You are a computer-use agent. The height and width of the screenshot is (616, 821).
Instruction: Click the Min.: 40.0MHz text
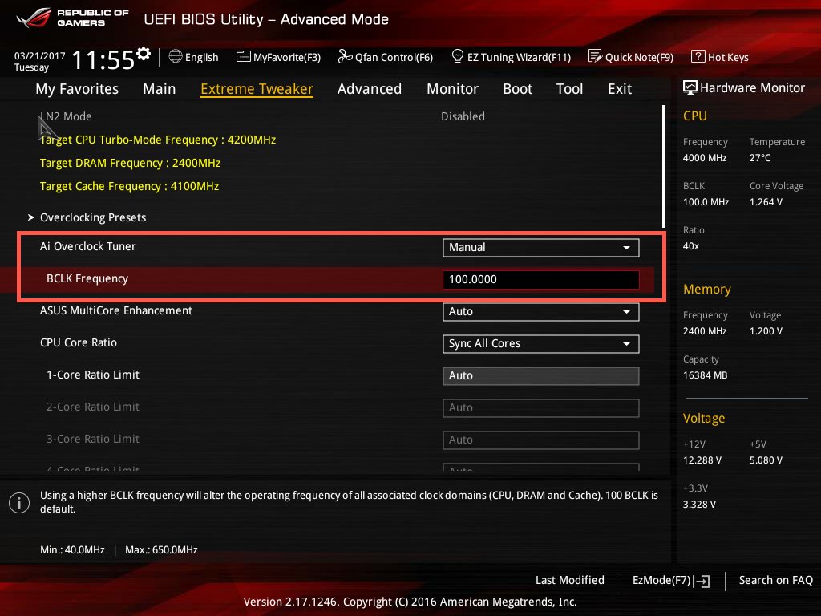(x=72, y=550)
